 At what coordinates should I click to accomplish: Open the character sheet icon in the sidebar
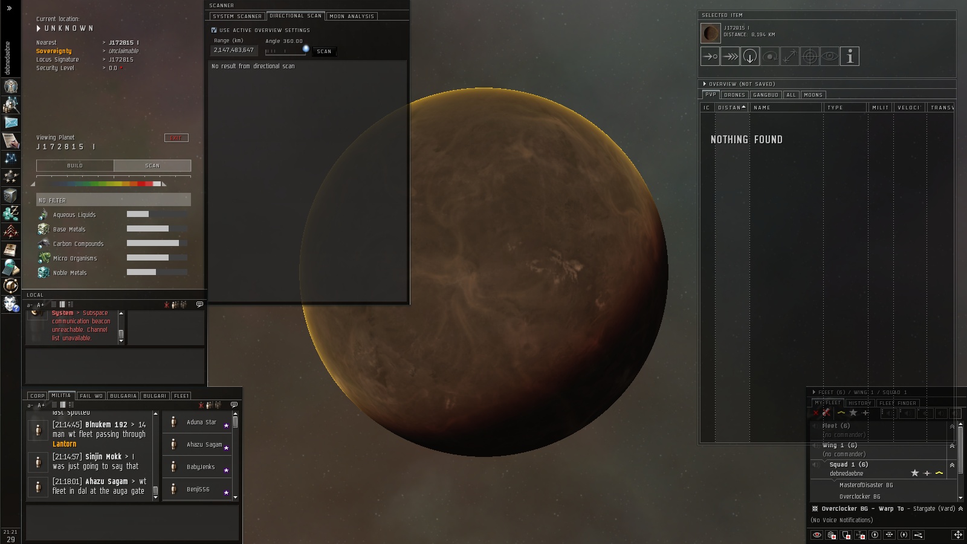click(x=11, y=86)
